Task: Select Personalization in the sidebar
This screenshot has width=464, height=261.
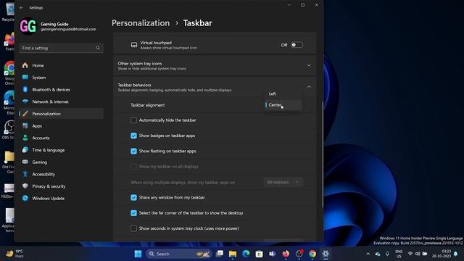Action: tap(61, 114)
